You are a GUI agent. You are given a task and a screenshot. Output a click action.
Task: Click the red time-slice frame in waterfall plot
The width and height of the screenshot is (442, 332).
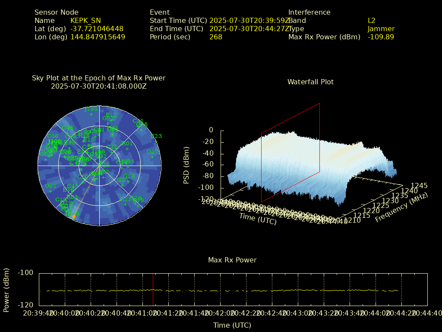pyautogui.click(x=319, y=138)
